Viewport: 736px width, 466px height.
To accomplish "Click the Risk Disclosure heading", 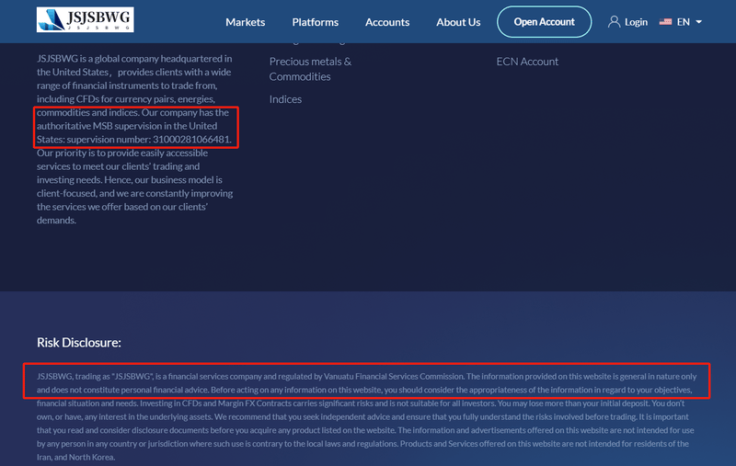I will tap(79, 343).
